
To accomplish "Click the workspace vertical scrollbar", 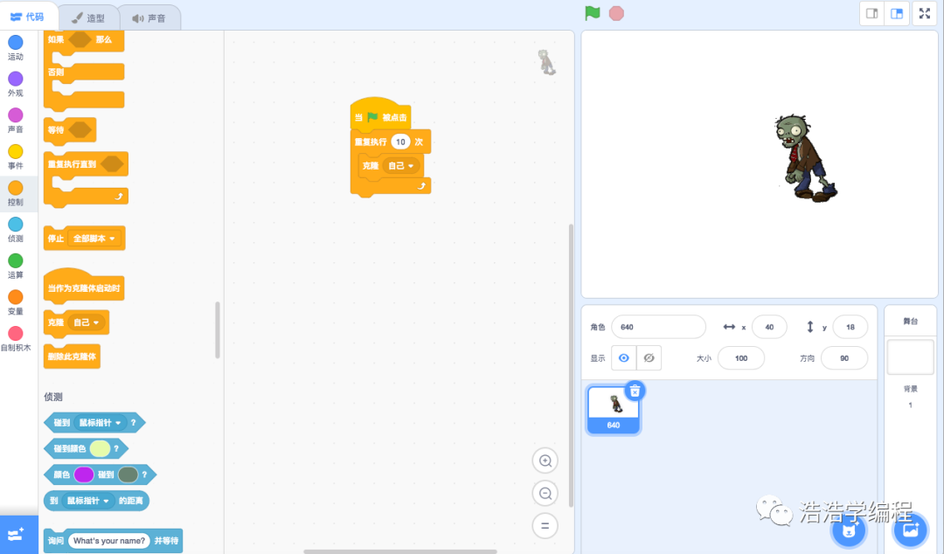I will (x=571, y=365).
